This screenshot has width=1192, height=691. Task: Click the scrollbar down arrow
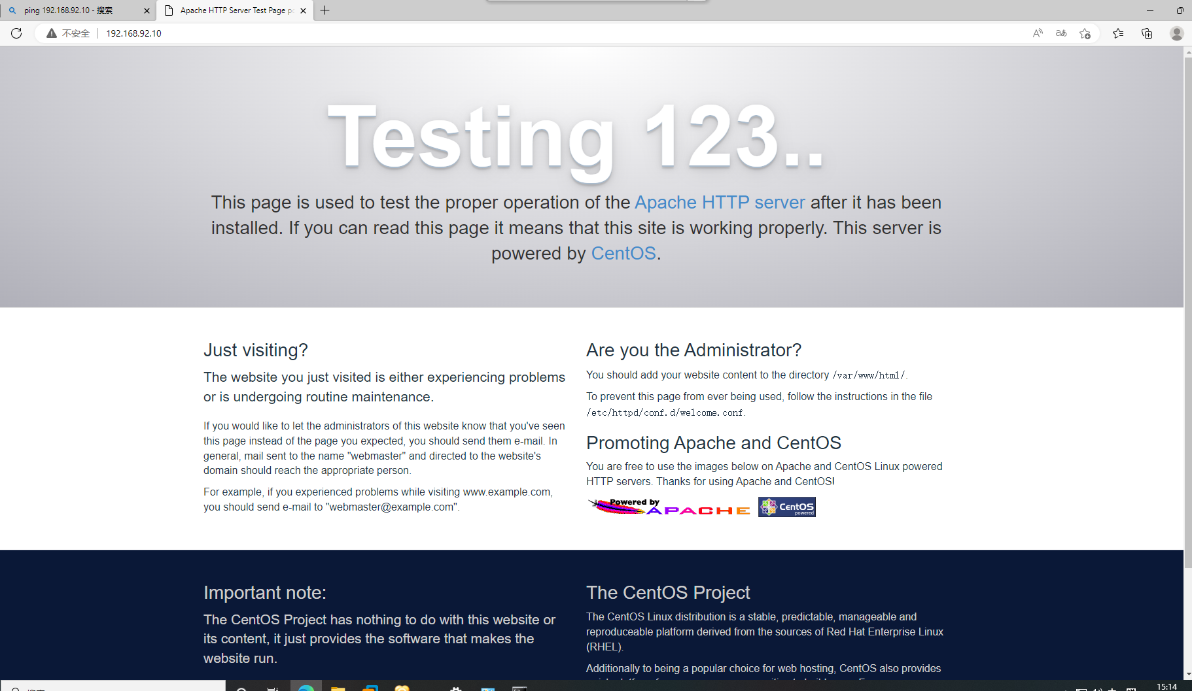point(1188,674)
